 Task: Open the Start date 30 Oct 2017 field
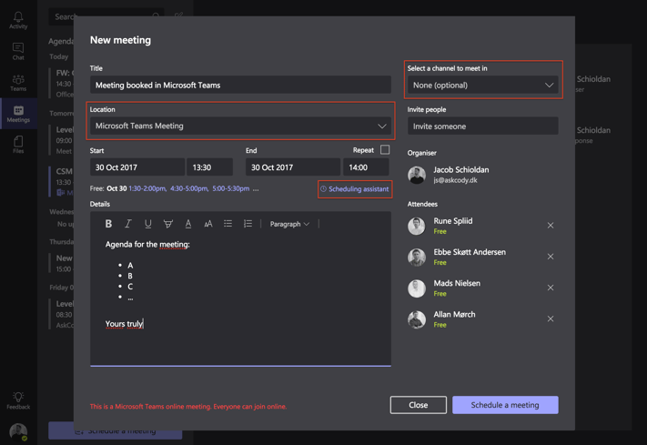point(137,167)
